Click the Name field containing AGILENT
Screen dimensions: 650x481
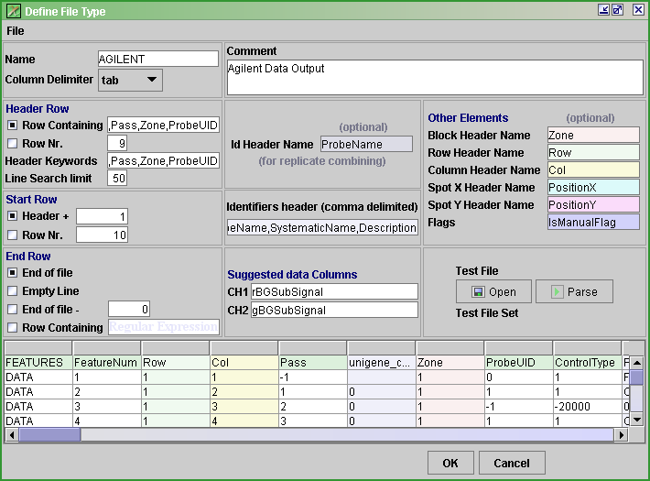[x=158, y=59]
